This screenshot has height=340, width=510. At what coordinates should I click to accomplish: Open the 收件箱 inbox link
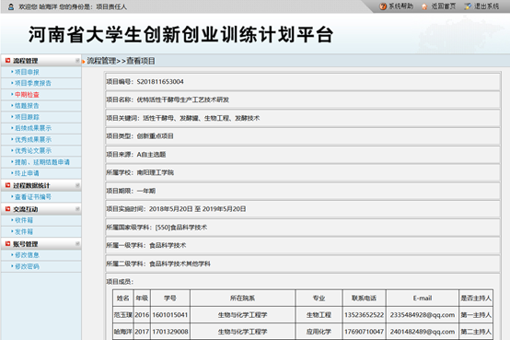(24, 220)
